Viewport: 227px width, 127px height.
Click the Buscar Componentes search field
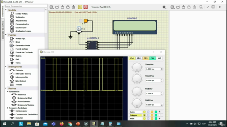(x=26, y=6)
